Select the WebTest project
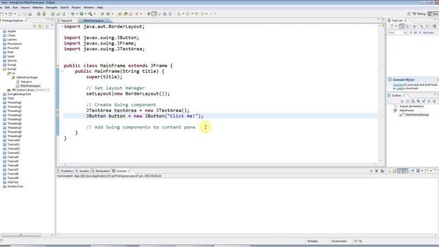 point(11,182)
